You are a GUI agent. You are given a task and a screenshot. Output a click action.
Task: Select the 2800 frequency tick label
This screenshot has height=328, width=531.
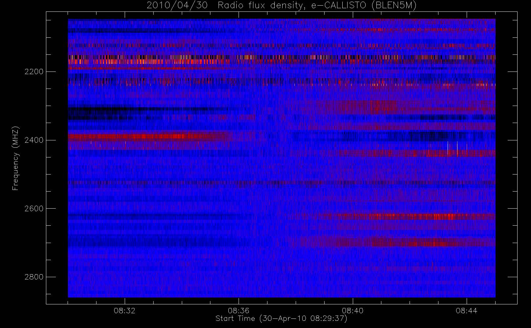34,277
